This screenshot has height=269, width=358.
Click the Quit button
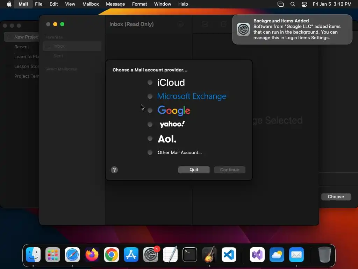click(x=194, y=170)
